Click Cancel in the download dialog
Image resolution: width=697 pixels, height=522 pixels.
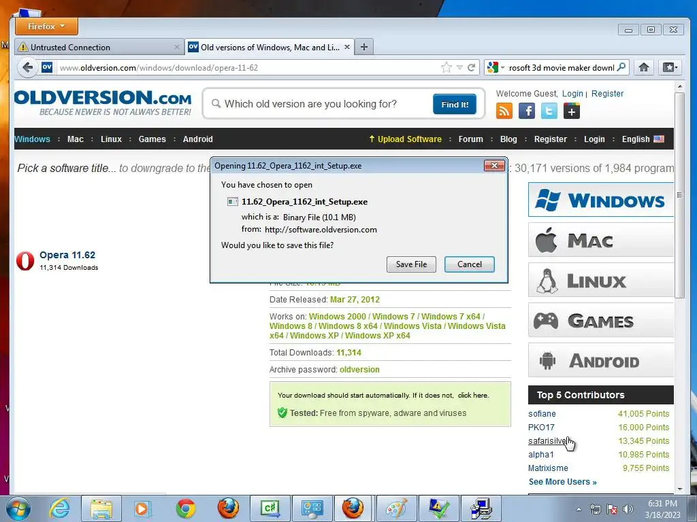(x=470, y=264)
